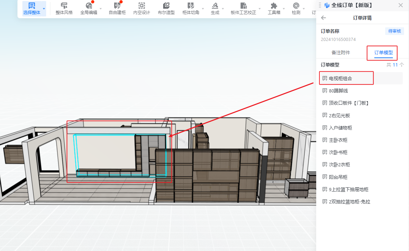Screen dimensions: 409x251
Task: Open the 工具箱 toolbox
Action: (x=274, y=8)
